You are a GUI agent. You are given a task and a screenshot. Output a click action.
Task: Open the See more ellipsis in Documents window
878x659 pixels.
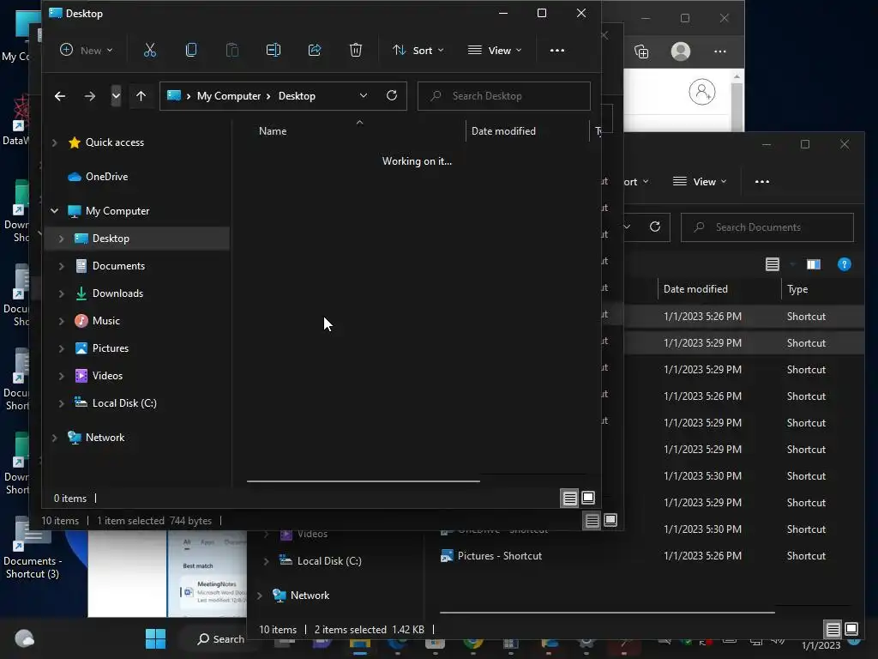(762, 182)
